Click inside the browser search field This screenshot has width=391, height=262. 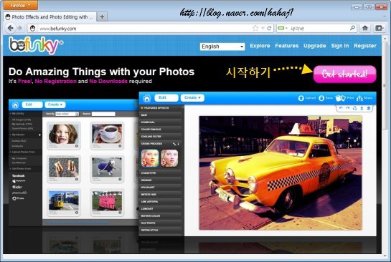[319, 29]
